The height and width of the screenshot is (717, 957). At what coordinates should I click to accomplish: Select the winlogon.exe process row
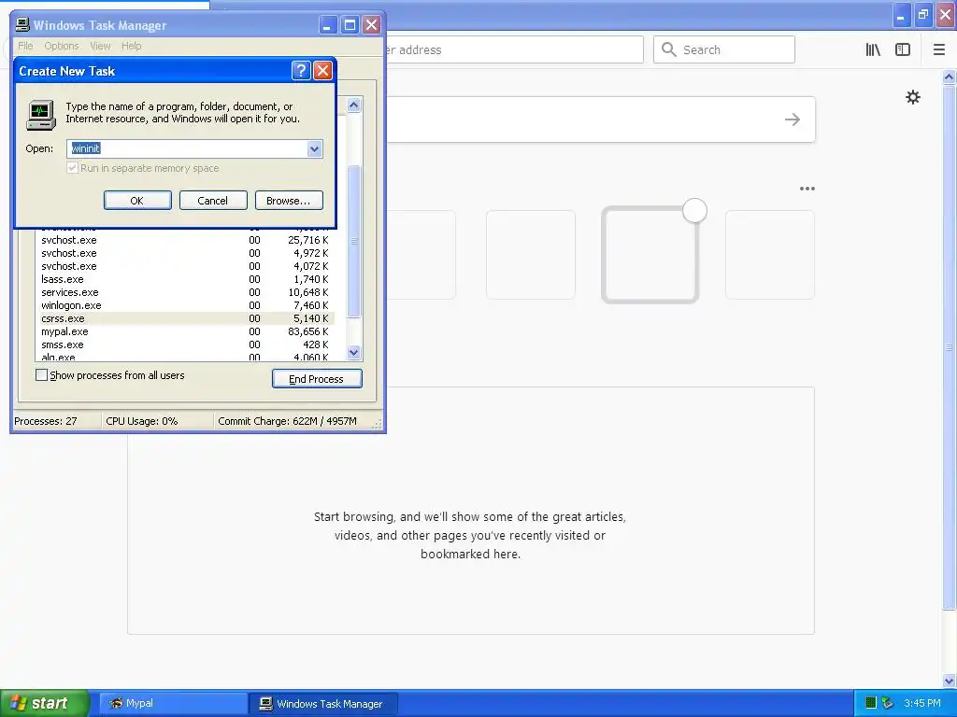coord(185,305)
